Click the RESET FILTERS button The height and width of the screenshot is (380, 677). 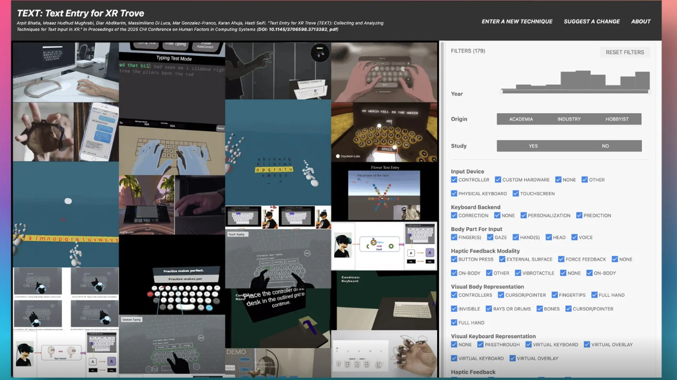point(625,52)
